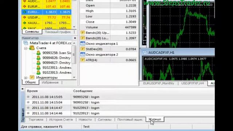This screenshot has height=131, width=233.
Task: Select the highlighted EURU symbol row icon
Action: pos(24,12)
